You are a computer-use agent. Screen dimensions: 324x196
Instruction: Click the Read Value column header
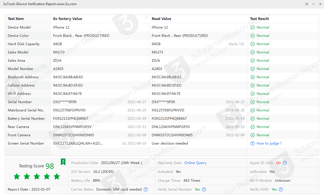161,19
